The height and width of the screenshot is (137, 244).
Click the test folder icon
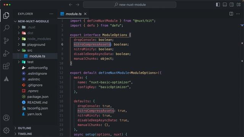click(x=24, y=62)
